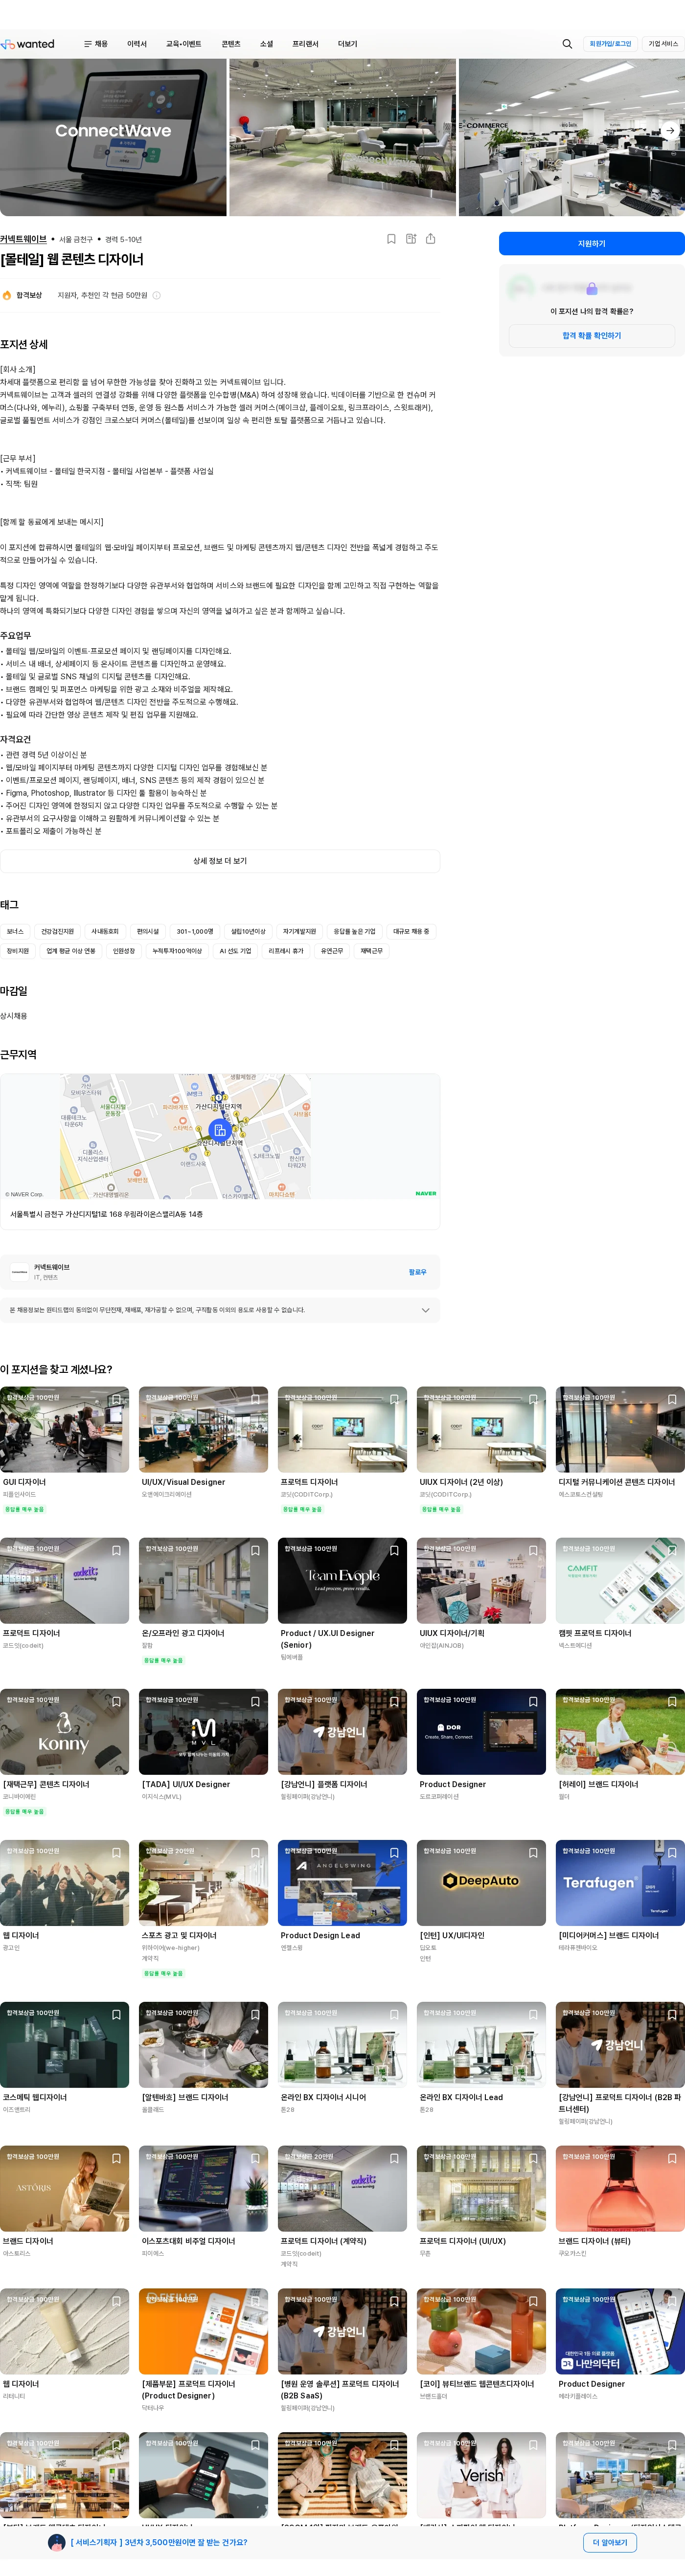The height and width of the screenshot is (2576, 685).
Task: Click the compare icon between bookmark and share
Action: coord(411,239)
